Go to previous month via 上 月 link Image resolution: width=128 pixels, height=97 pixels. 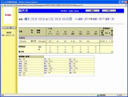tap(85, 19)
